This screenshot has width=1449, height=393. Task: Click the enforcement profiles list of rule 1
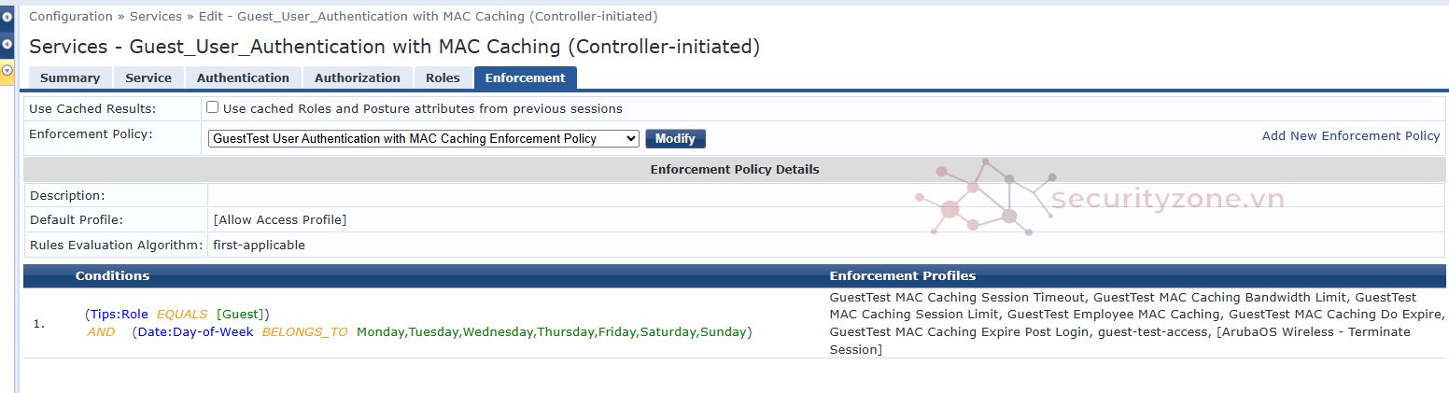tap(1134, 323)
